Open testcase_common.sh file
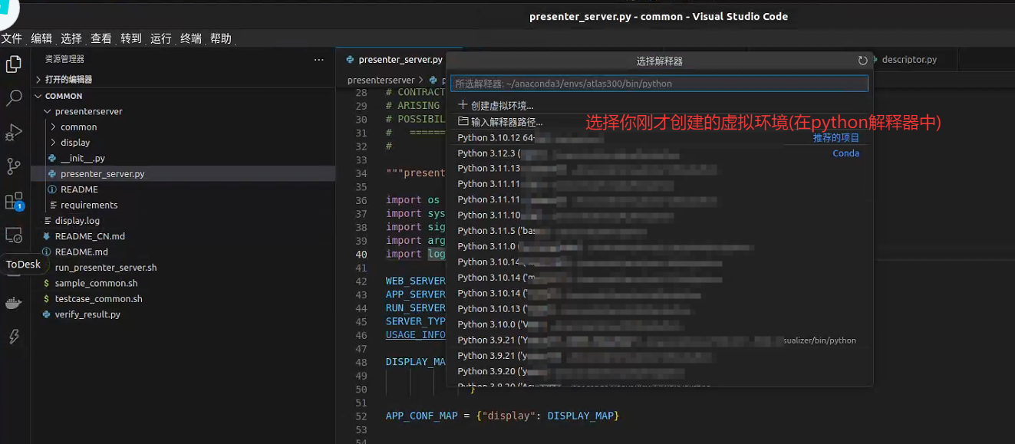Viewport: 1015px width, 444px height. [x=183, y=299]
